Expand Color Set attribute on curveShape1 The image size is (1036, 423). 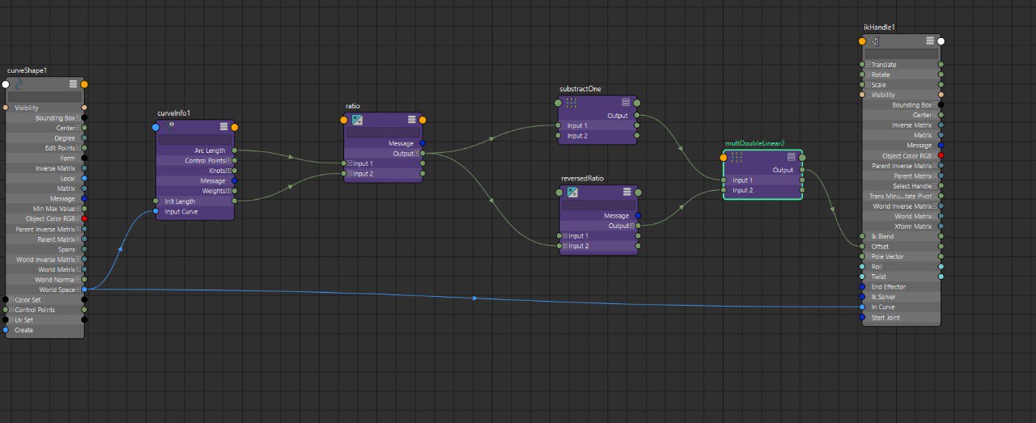point(11,299)
